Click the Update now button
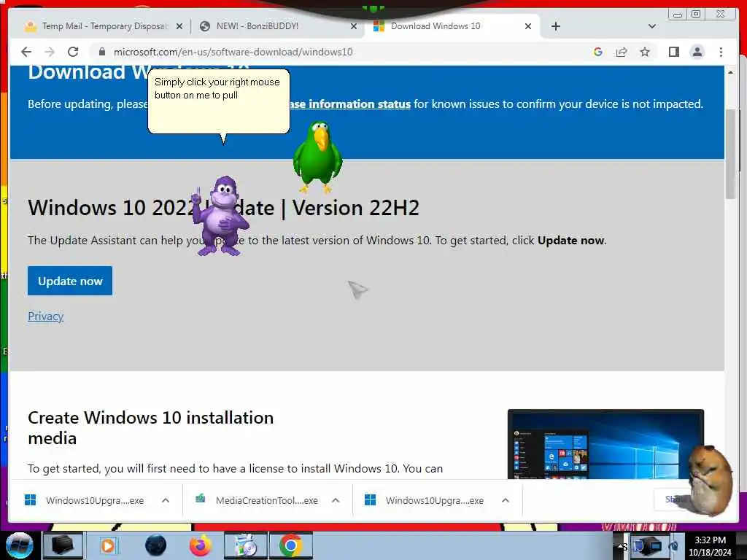The width and height of the screenshot is (747, 560). click(x=70, y=281)
